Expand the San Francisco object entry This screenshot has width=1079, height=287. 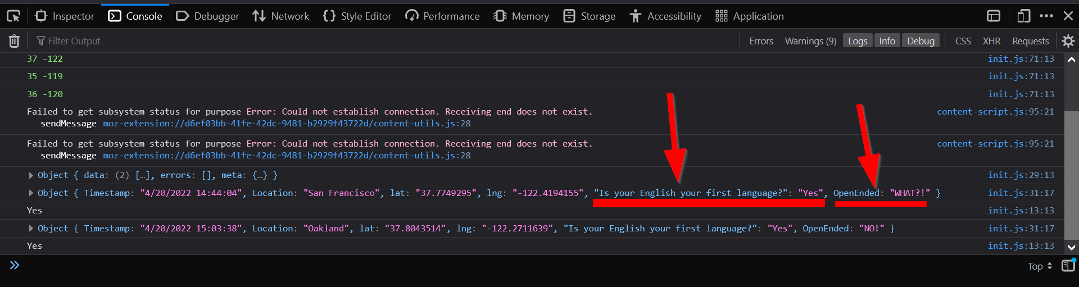[31, 193]
